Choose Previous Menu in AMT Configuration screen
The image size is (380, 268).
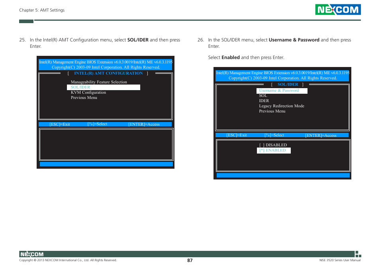84,97
